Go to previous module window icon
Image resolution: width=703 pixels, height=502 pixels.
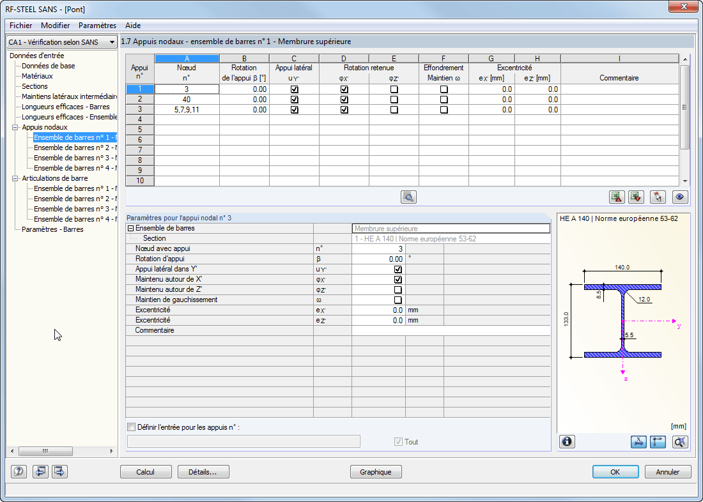(40, 471)
